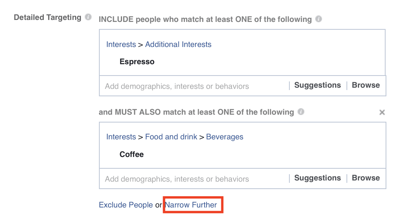Click info icon next to INCLUDE people heading
The width and height of the screenshot is (420, 220).
point(318,19)
